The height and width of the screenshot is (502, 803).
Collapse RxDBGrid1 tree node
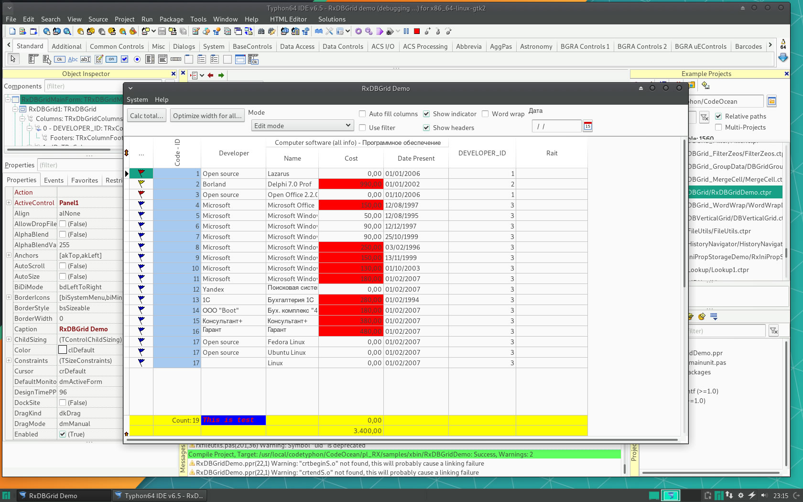point(15,109)
